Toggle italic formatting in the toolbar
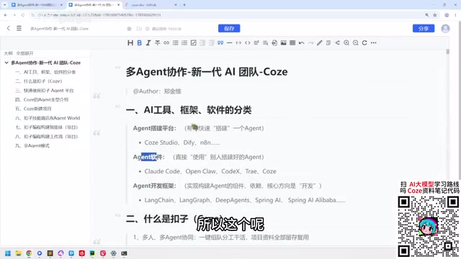The width and height of the screenshot is (461, 259). point(148,43)
